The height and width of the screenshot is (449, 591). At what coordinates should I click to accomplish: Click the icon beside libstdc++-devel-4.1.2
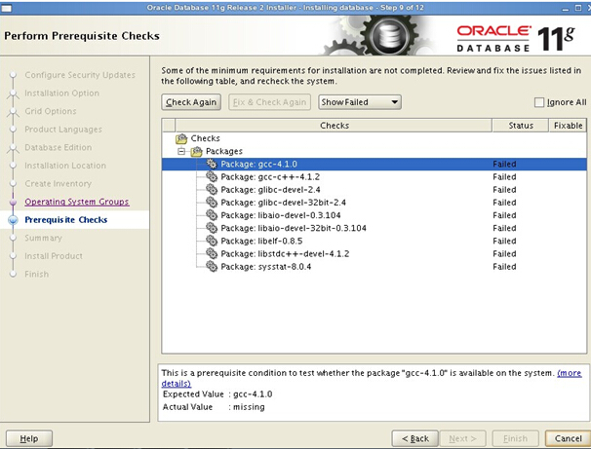(x=212, y=253)
